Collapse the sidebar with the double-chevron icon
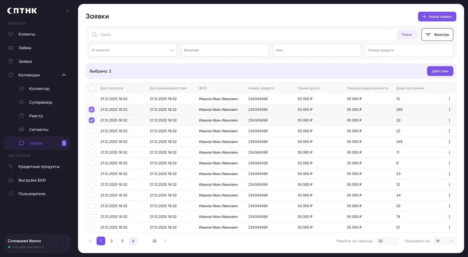Viewport: 468px width, 257px height. coord(68,11)
